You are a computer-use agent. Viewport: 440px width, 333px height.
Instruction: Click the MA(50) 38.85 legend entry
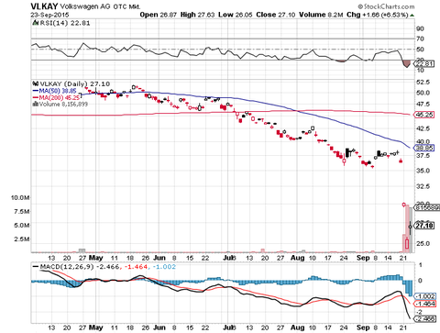tap(54, 91)
